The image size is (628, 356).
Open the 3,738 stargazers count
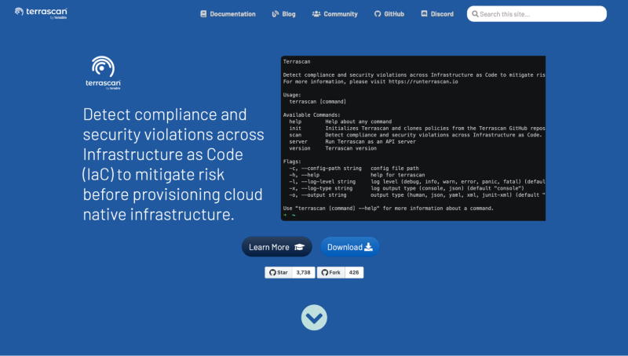(304, 272)
